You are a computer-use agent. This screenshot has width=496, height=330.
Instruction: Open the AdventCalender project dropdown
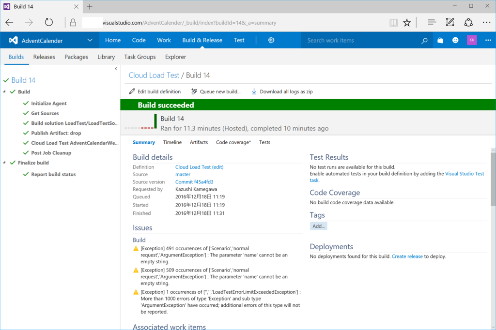(x=90, y=40)
